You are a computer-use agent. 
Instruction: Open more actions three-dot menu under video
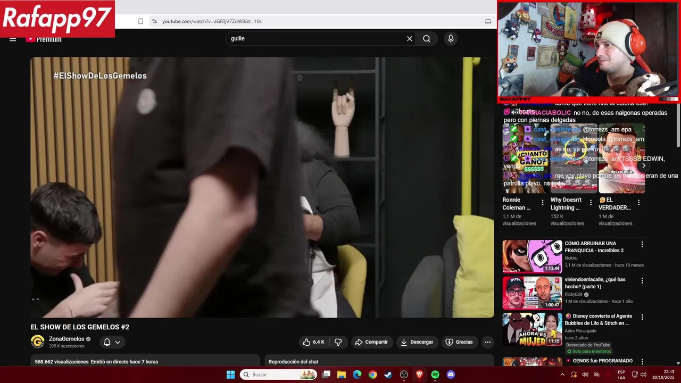[487, 342]
